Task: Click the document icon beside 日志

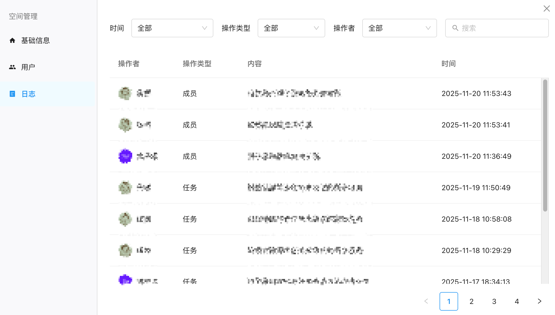Action: pos(12,94)
